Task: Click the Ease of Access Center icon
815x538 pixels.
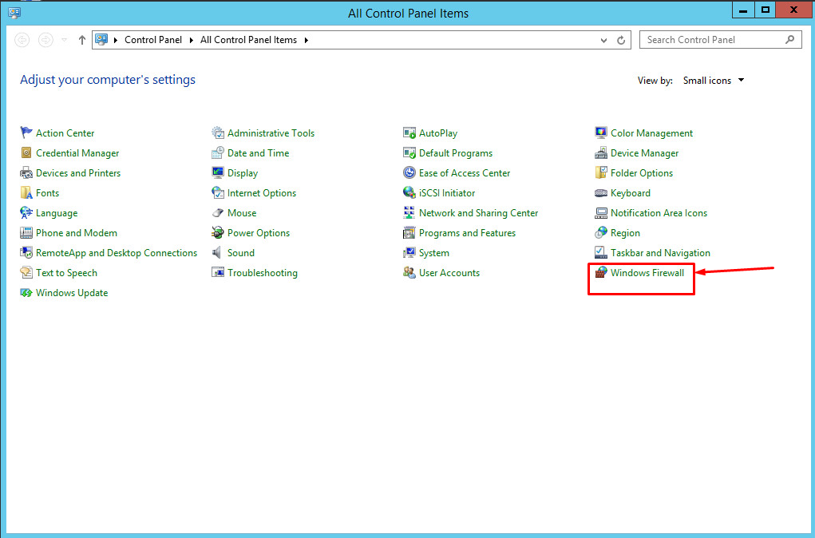Action: tap(409, 172)
